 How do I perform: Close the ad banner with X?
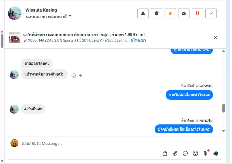[x=216, y=37]
